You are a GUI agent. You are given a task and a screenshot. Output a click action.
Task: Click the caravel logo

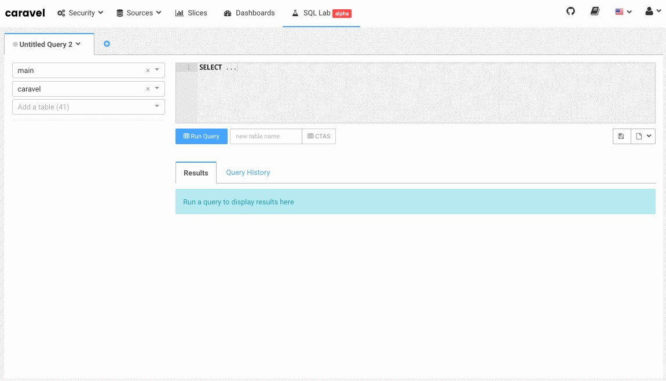click(x=25, y=13)
